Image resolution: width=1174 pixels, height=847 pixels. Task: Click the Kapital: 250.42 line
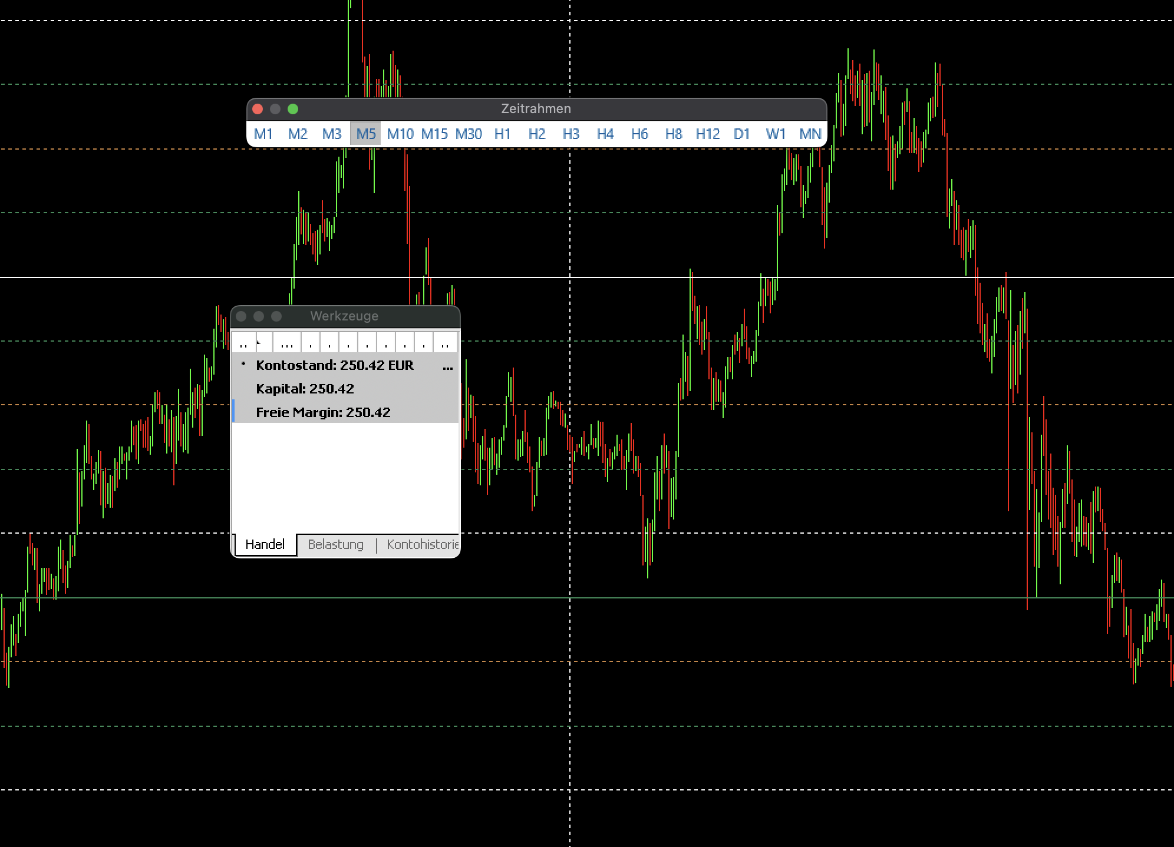(x=345, y=389)
